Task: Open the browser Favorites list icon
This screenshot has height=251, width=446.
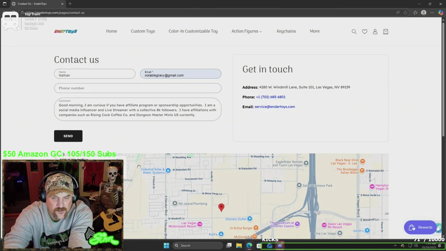Action: pyautogui.click(x=415, y=13)
